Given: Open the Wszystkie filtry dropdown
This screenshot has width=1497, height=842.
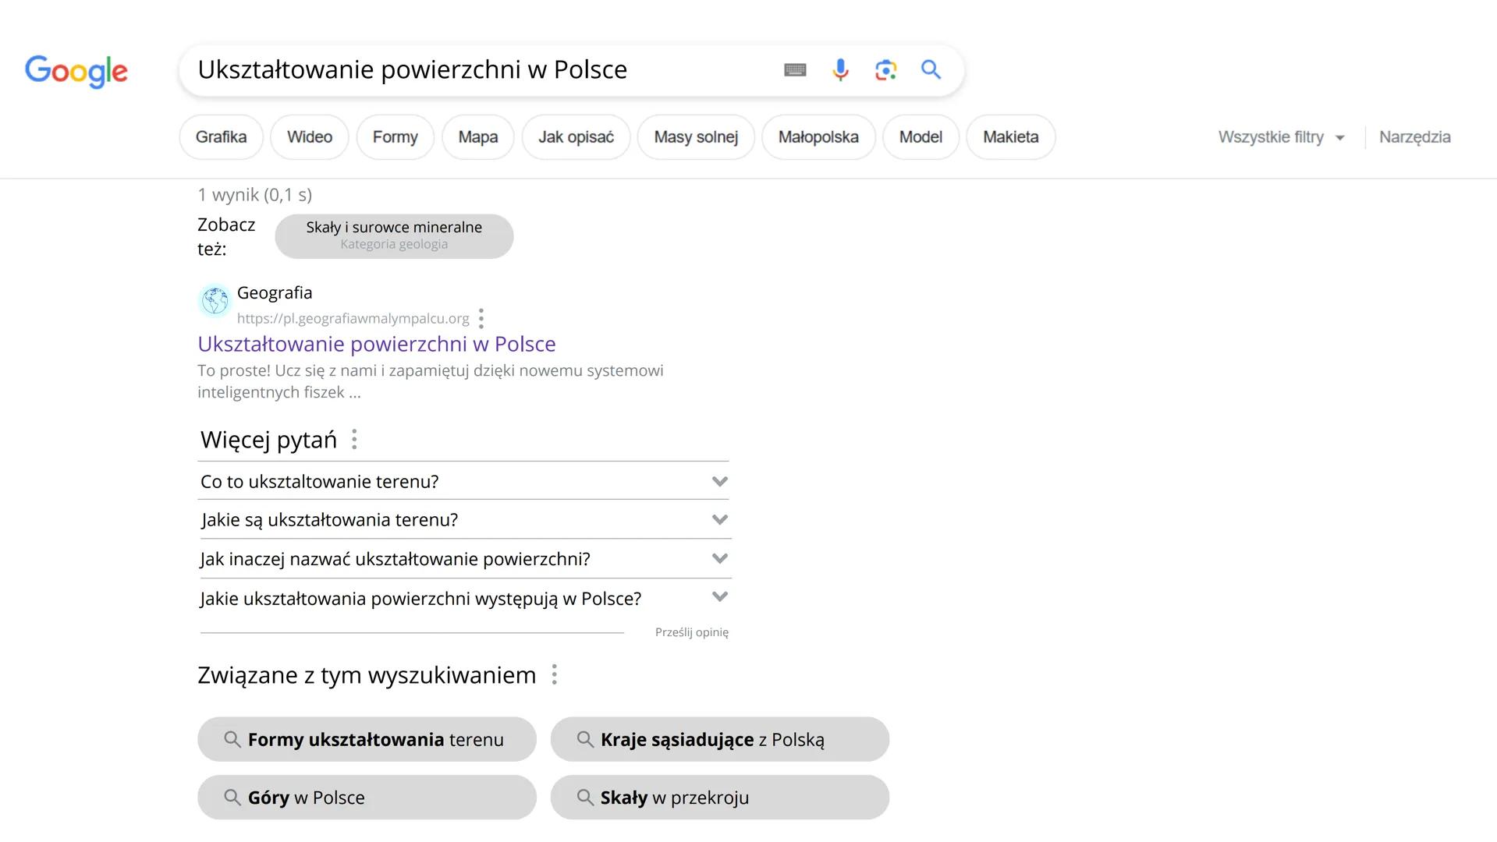Looking at the screenshot, I should point(1280,136).
